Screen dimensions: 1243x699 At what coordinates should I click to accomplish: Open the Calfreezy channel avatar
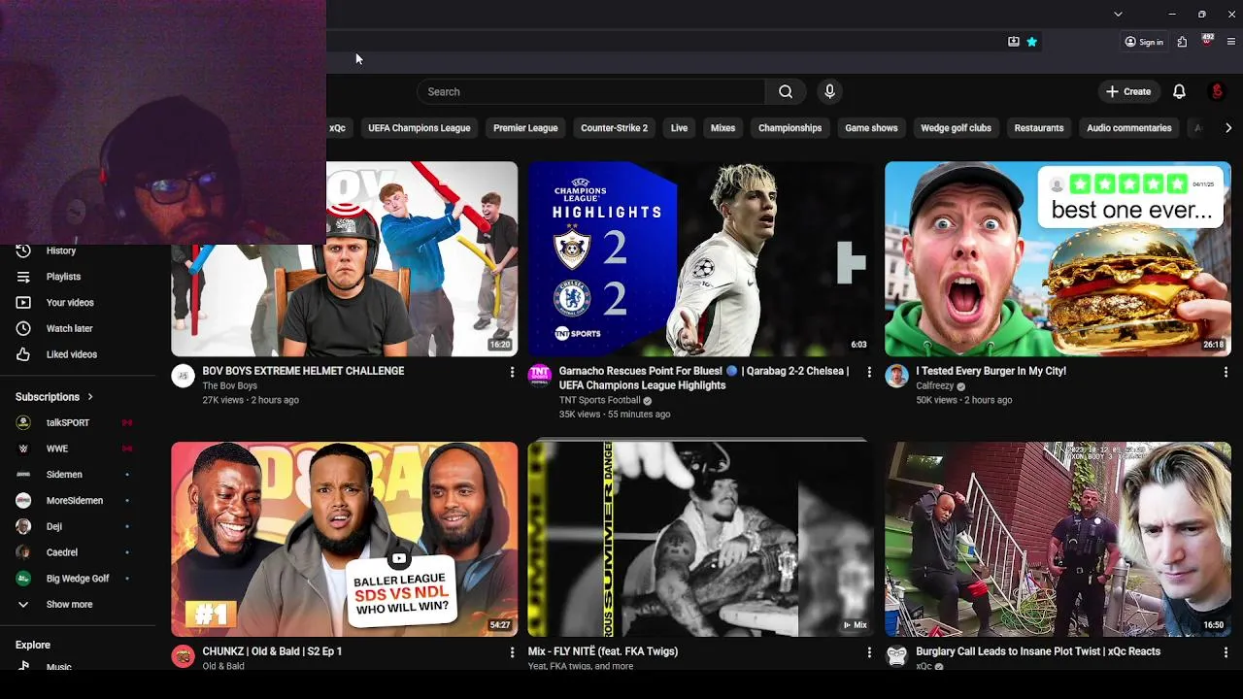(x=896, y=377)
